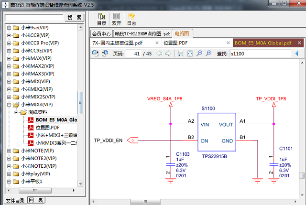The width and height of the screenshot is (306, 205).
Task: Click tree horizontal scrollbar right arrow
Action: 74,190
